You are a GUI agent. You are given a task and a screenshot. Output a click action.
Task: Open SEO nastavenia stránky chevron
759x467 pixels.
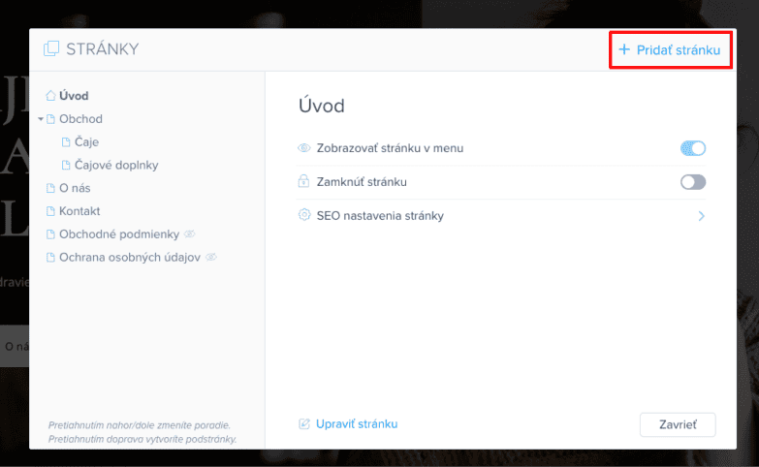[x=701, y=215]
